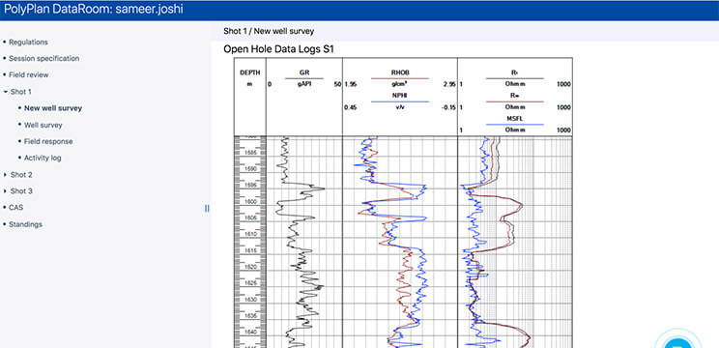Click PolyPlan DataRoom header title
Screen dimensions: 719x348
pos(94,10)
